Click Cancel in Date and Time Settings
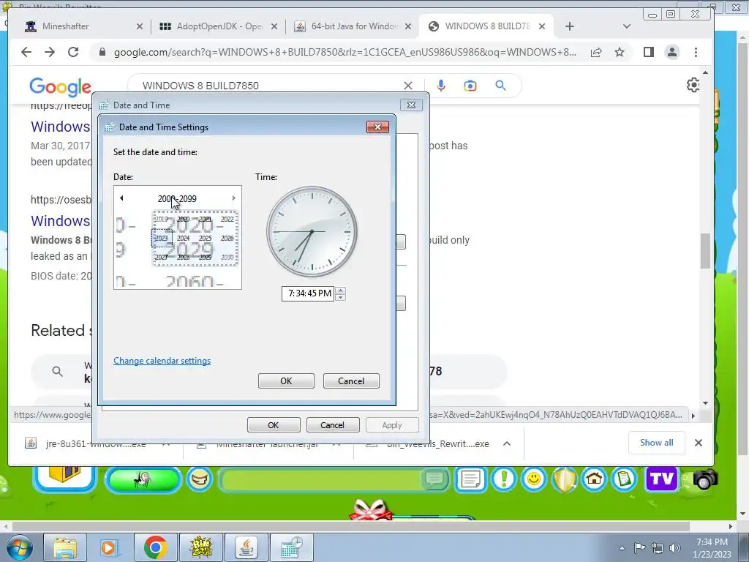Image resolution: width=749 pixels, height=562 pixels. pyautogui.click(x=351, y=381)
